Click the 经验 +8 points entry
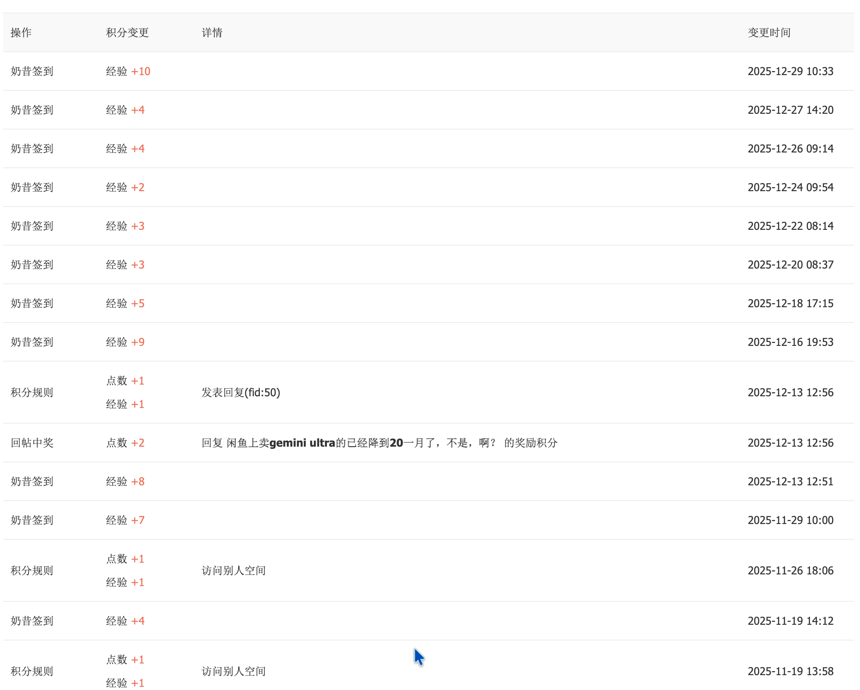The image size is (860, 690). tap(125, 482)
